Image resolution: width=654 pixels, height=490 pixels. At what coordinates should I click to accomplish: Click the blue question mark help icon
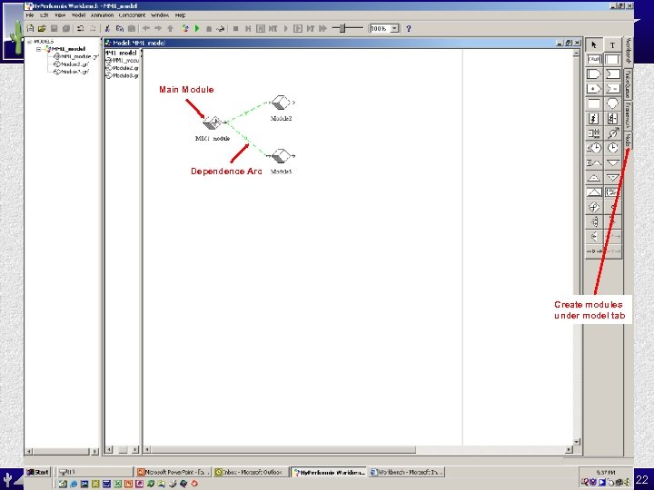(x=409, y=28)
